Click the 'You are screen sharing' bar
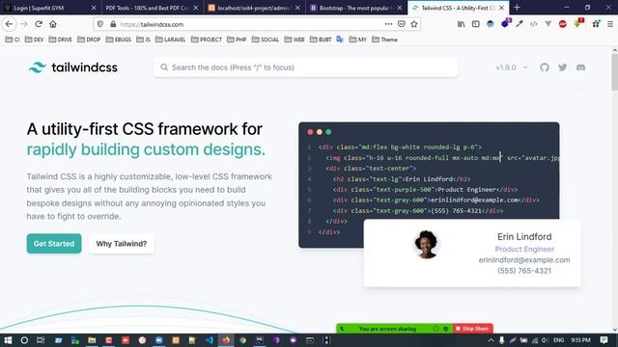618x347 pixels. pyautogui.click(x=395, y=329)
